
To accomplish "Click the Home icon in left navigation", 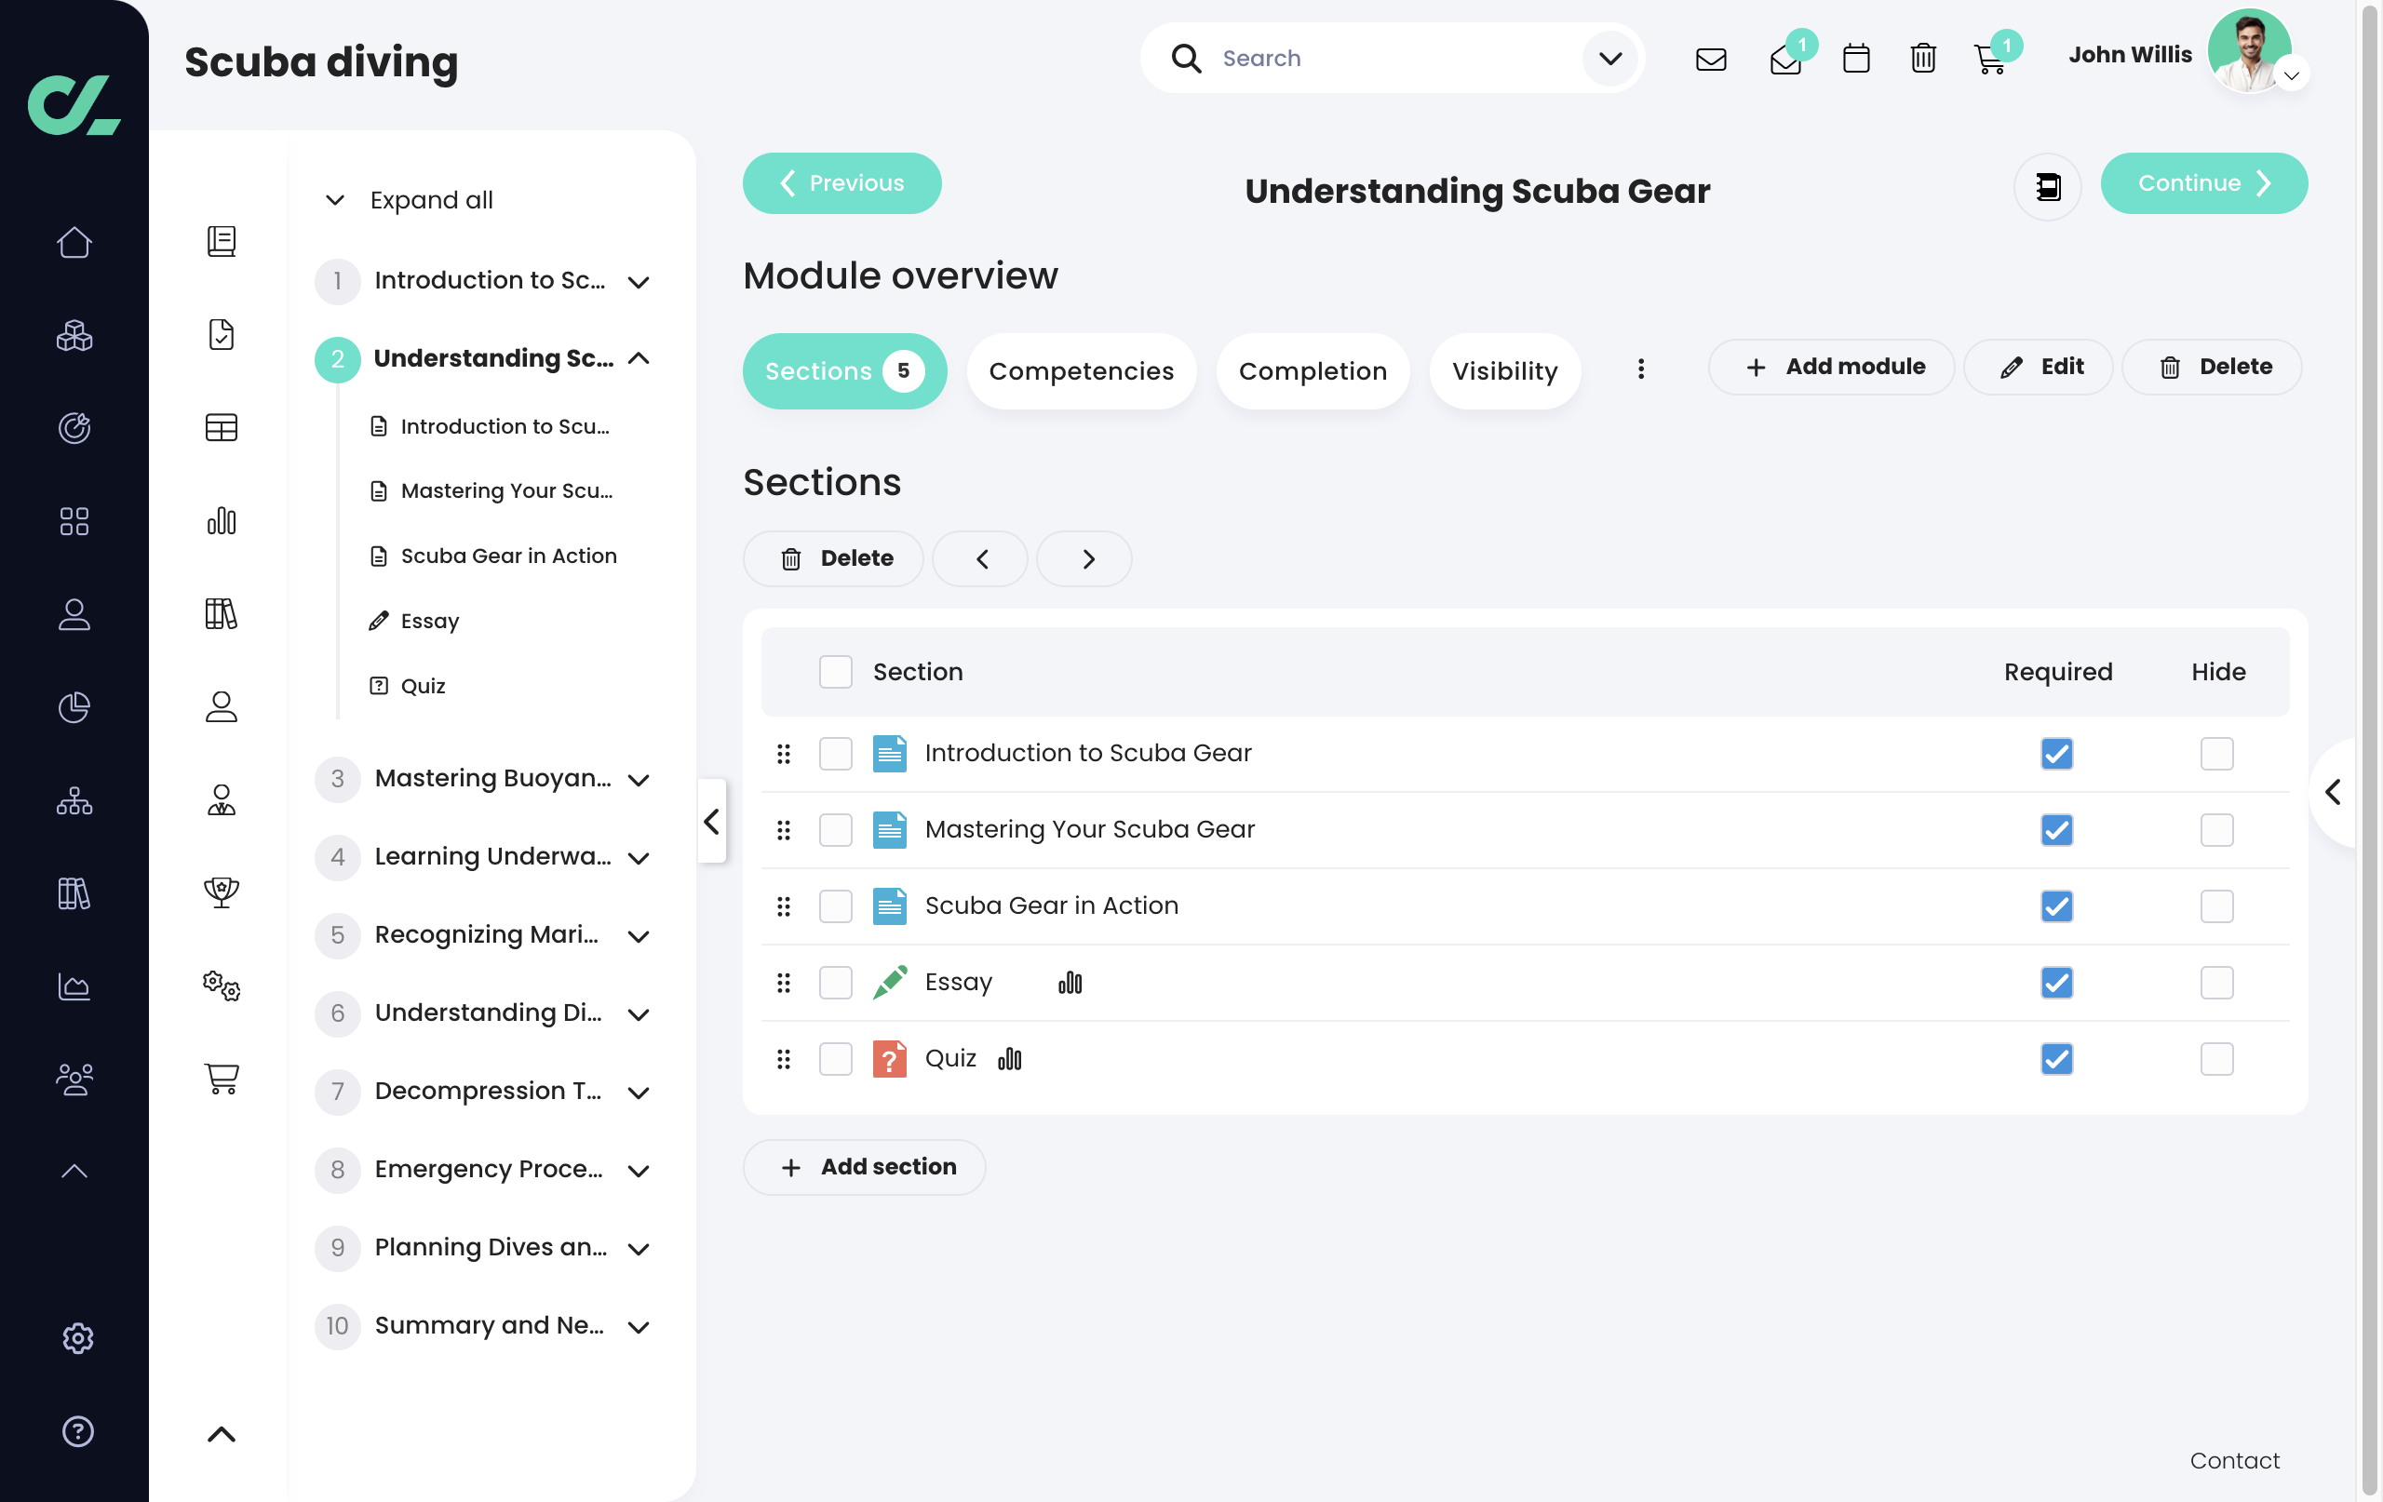I will tap(74, 242).
